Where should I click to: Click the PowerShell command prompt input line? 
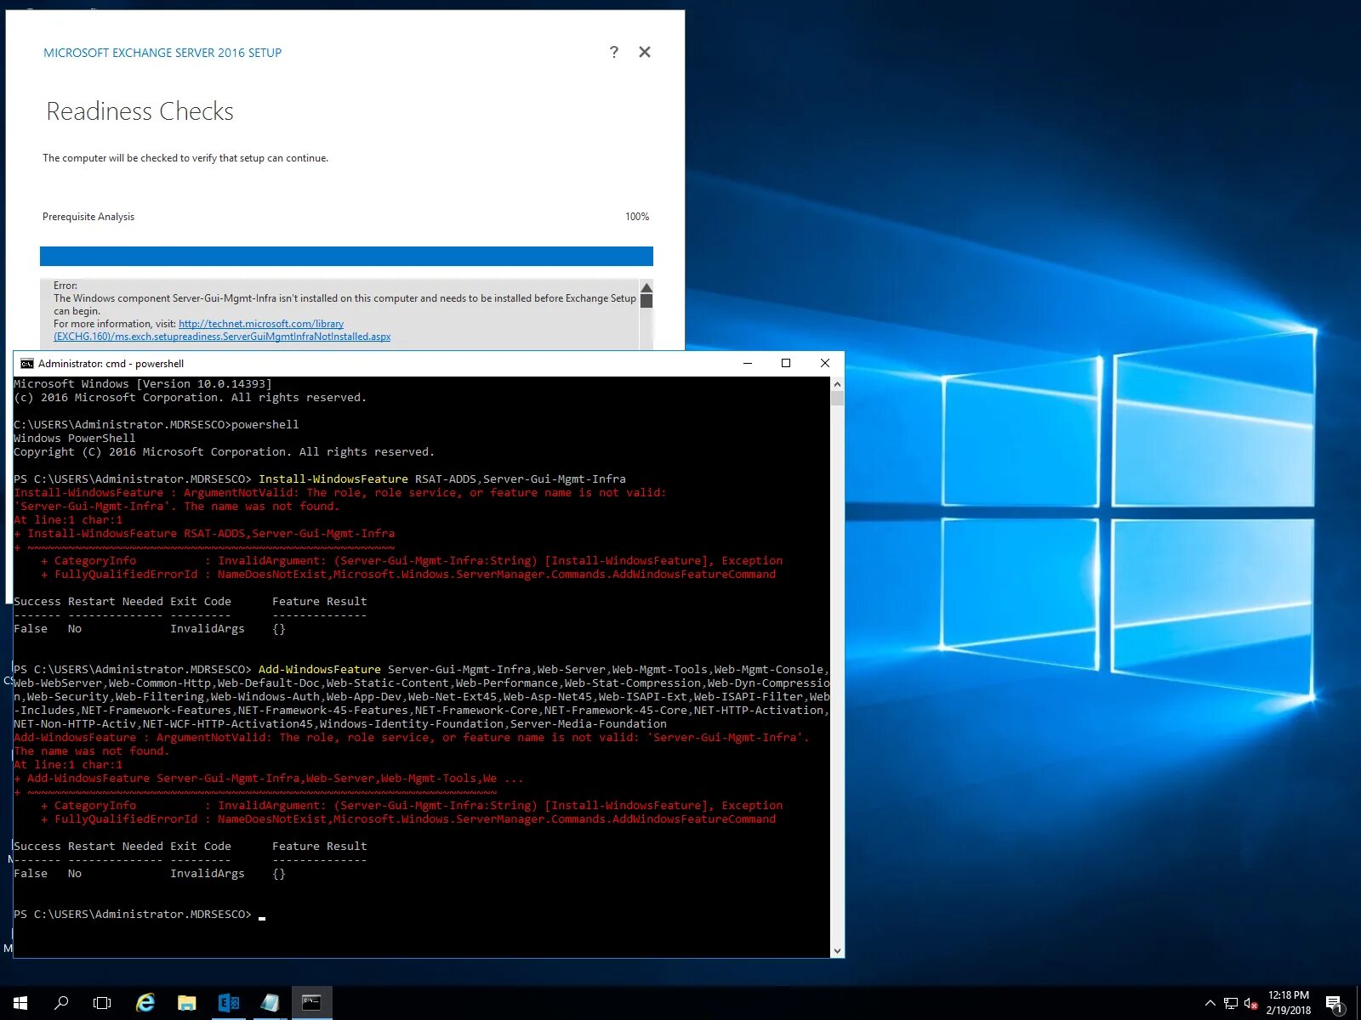[262, 914]
